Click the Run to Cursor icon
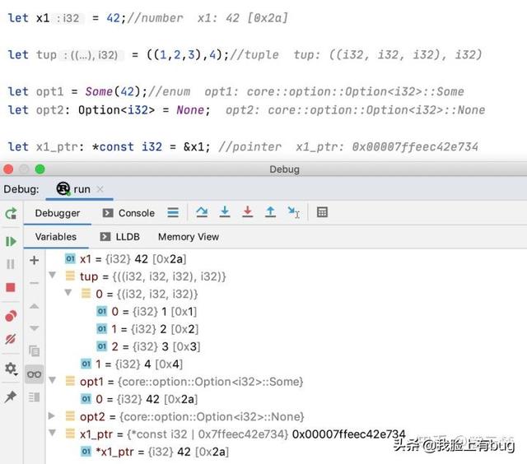 [x=294, y=212]
